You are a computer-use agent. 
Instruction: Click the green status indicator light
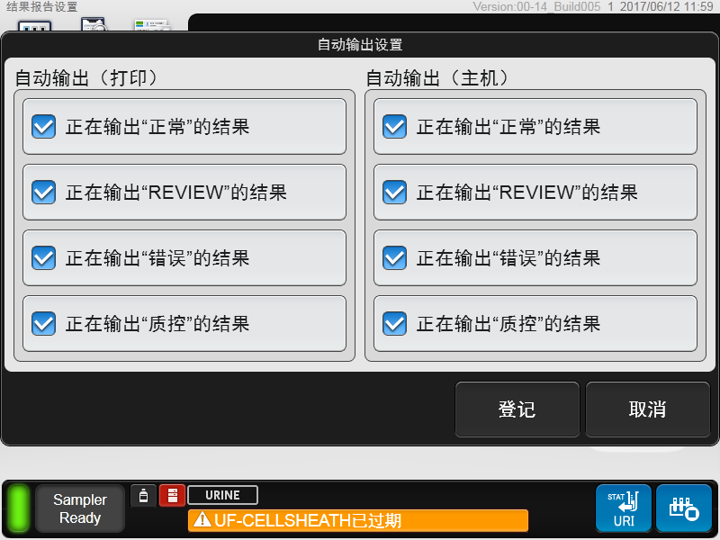(x=19, y=508)
